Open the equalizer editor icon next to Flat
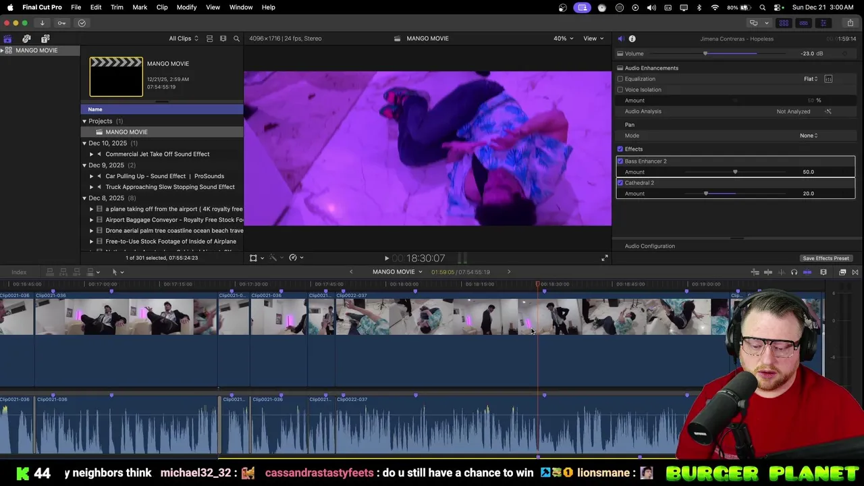The width and height of the screenshot is (864, 486). [828, 79]
